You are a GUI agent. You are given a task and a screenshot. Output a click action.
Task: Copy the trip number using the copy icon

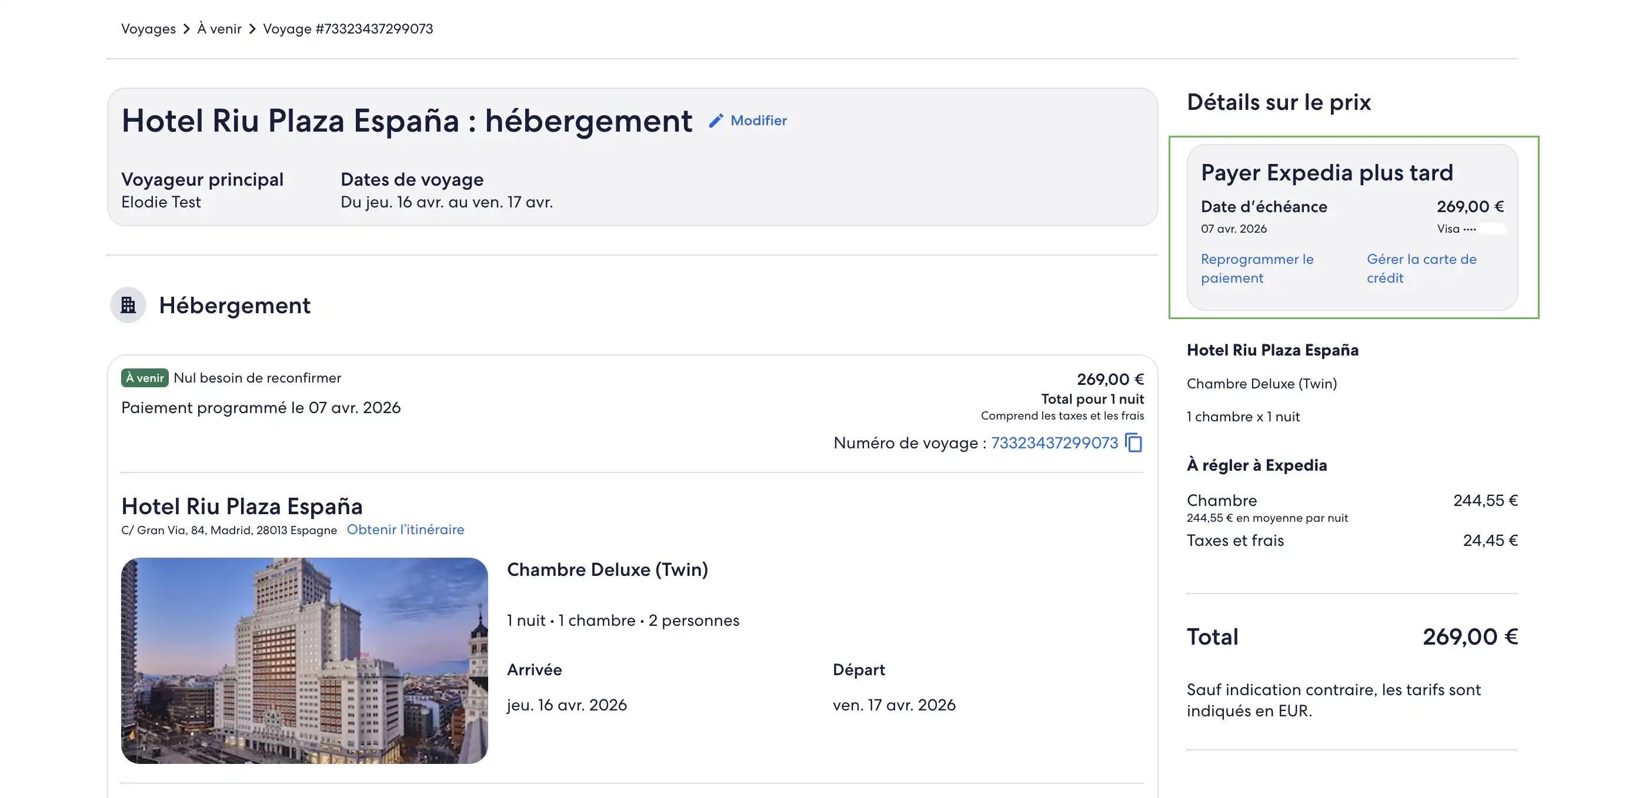click(x=1134, y=442)
